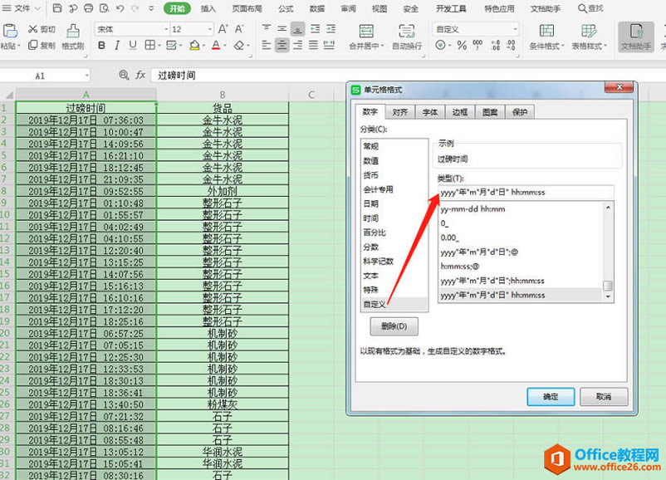The width and height of the screenshot is (666, 480).
Task: Open the 对齐 tab in dialog
Action: pyautogui.click(x=399, y=112)
